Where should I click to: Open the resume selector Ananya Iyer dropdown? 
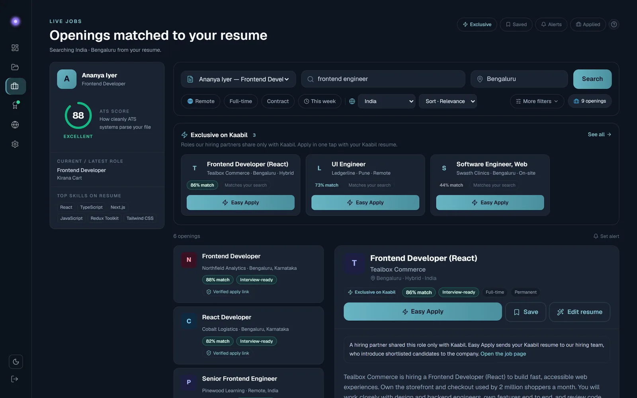(238, 79)
